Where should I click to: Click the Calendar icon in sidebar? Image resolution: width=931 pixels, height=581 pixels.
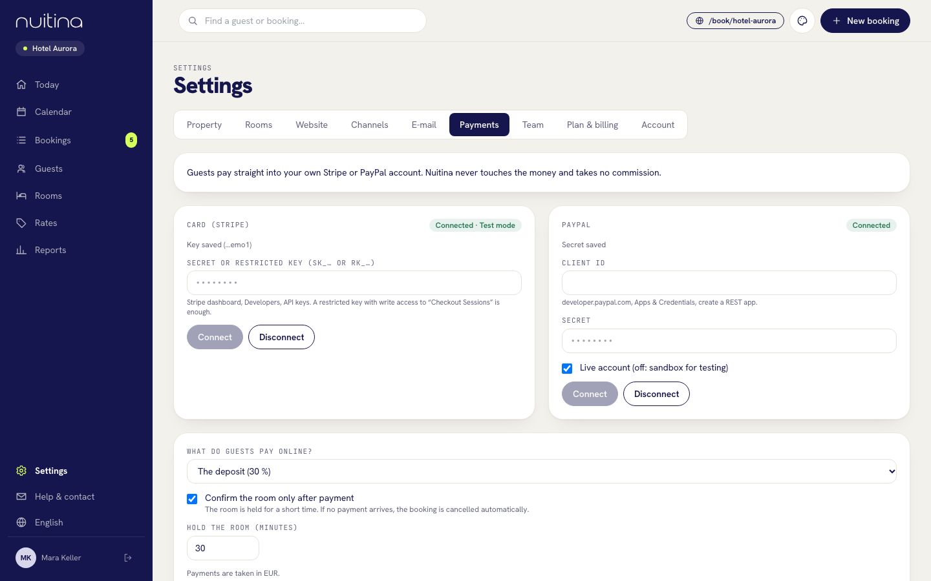click(x=21, y=112)
